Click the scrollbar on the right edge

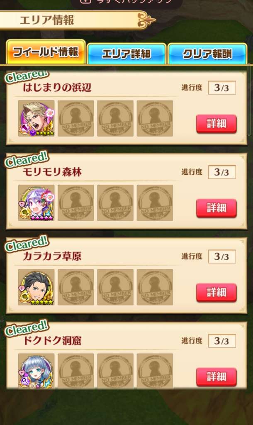250,100
